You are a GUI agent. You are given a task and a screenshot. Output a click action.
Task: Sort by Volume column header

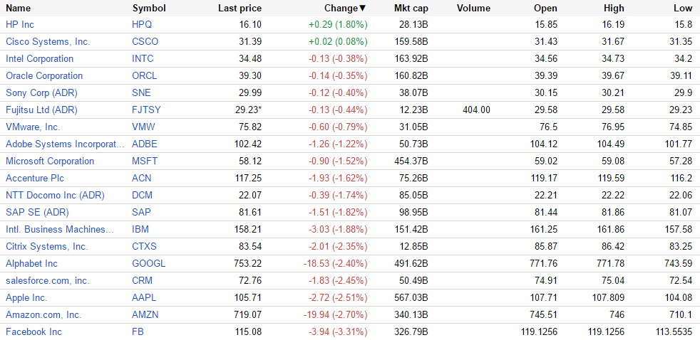coord(473,8)
